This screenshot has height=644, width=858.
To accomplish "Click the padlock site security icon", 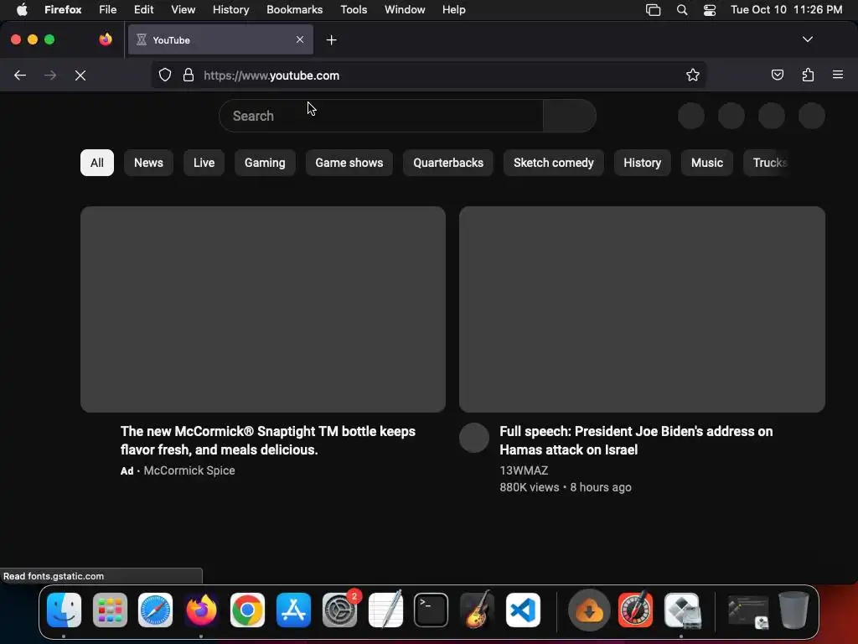I will coord(189,75).
